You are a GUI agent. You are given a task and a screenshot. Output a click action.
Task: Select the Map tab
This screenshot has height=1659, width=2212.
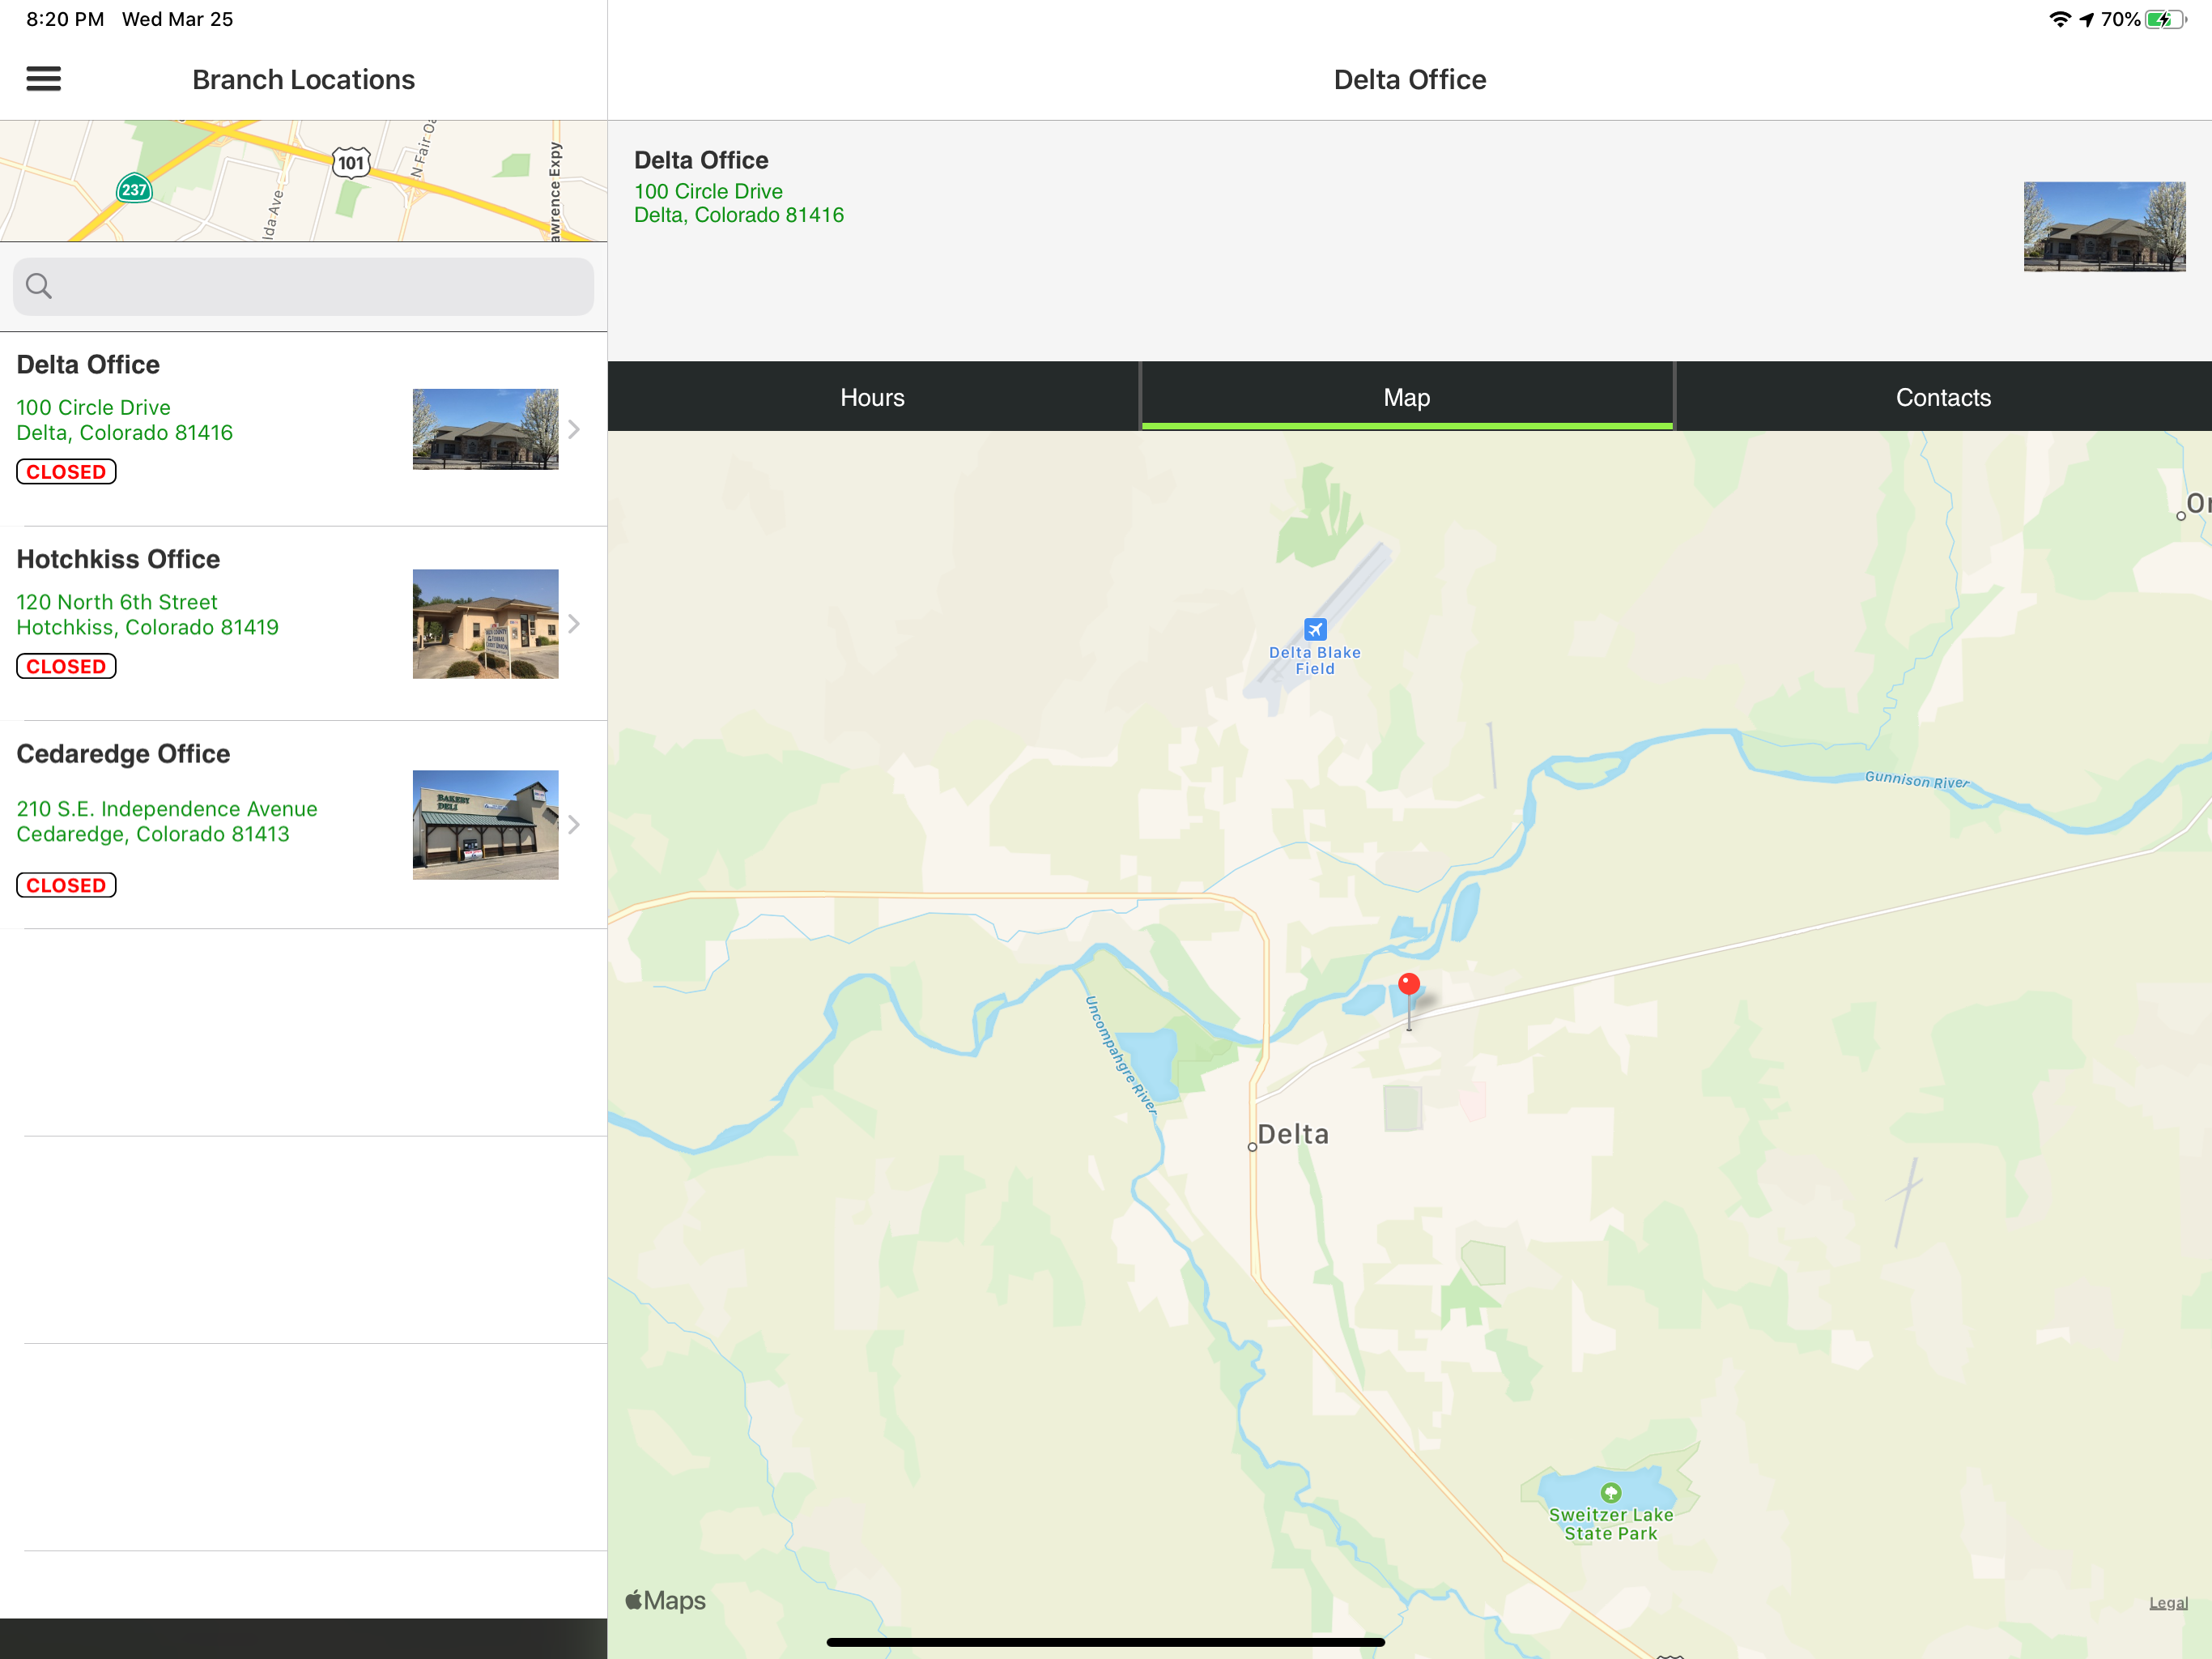coord(1407,397)
